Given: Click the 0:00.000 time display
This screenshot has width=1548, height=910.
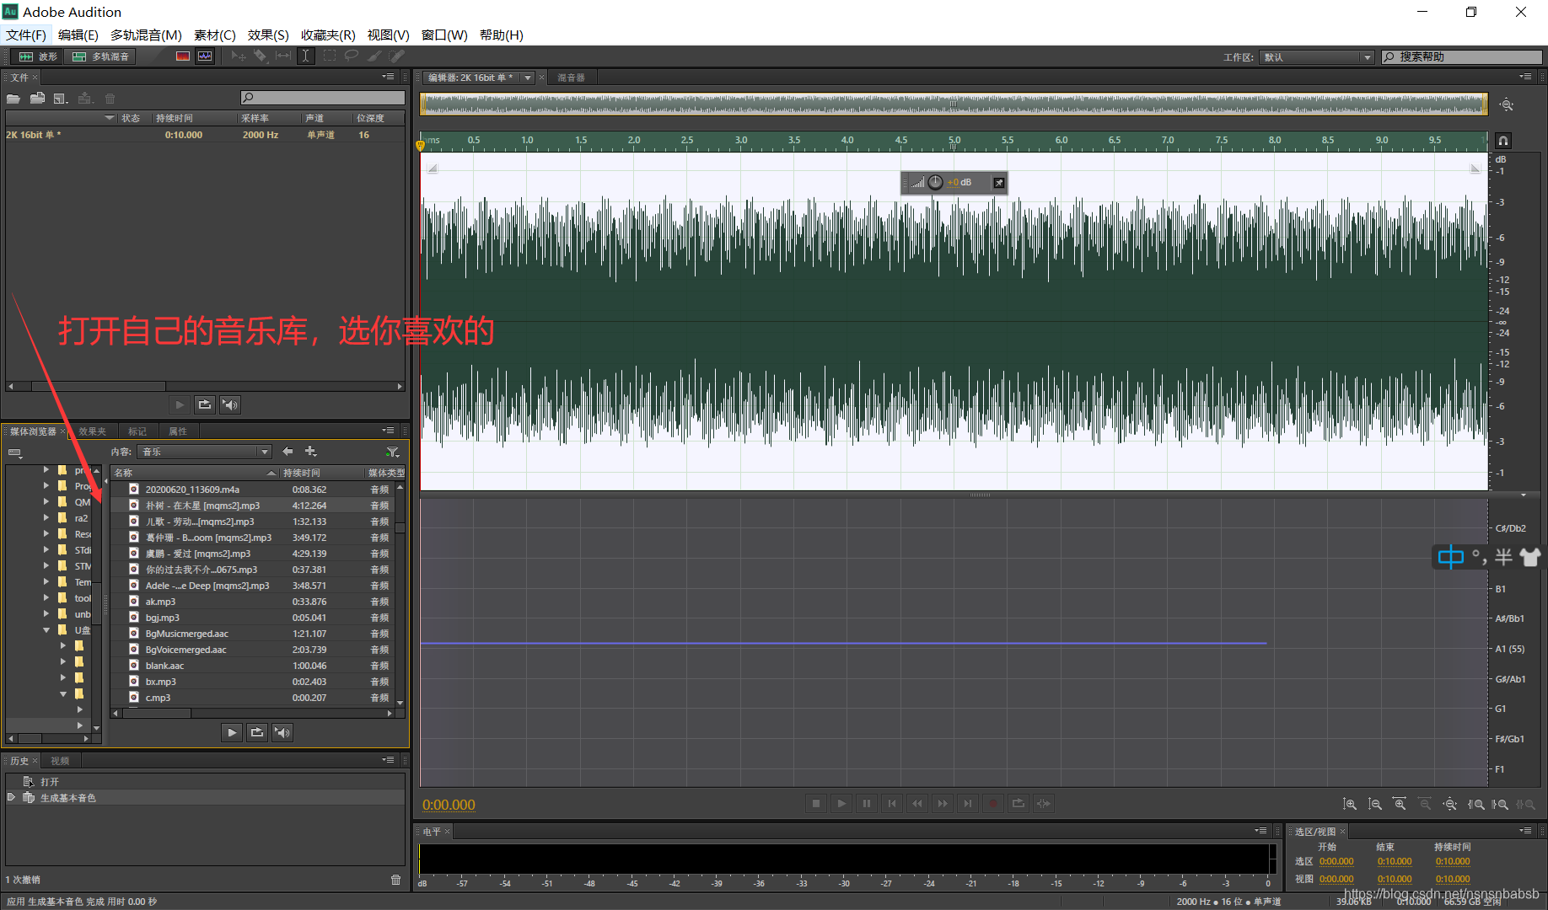Looking at the screenshot, I should coord(449,805).
